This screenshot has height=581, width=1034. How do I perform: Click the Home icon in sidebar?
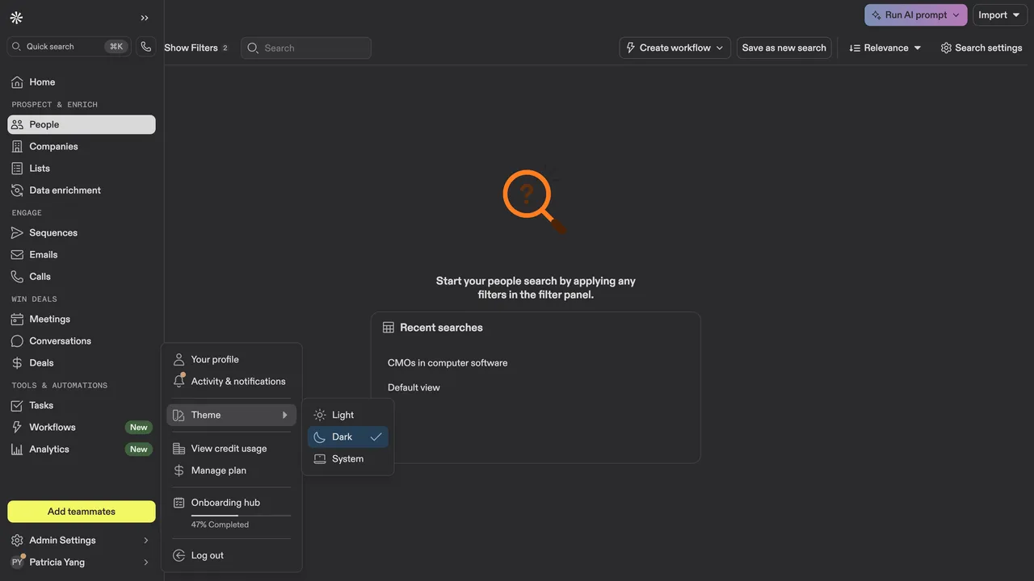[x=17, y=82]
